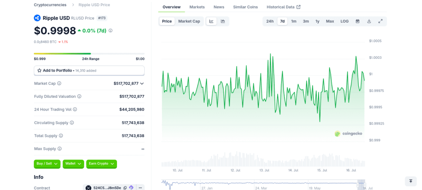
Task: Click the #173 rank badge
Action: (102, 18)
